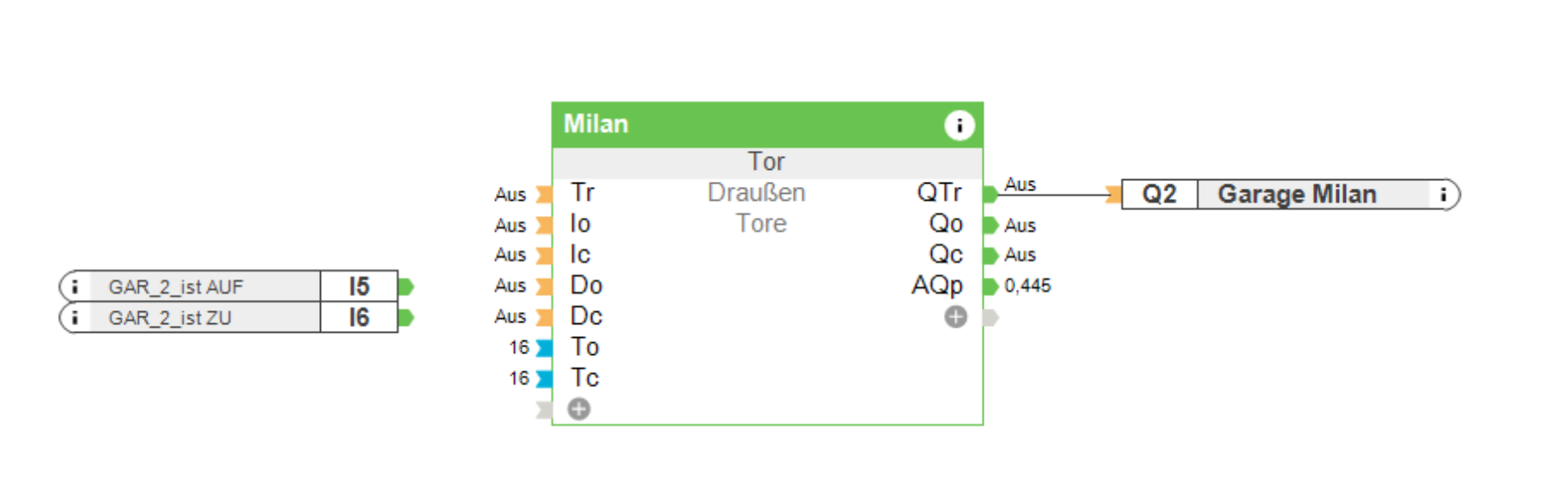Click info icon on Garage Milan output
Image resolution: width=1546 pixels, height=493 pixels.
point(1442,195)
